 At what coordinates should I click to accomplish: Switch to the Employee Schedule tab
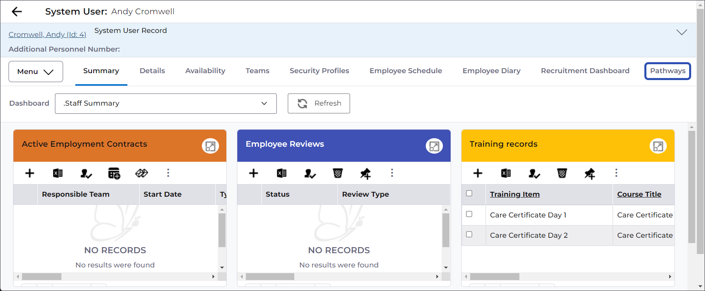[406, 71]
